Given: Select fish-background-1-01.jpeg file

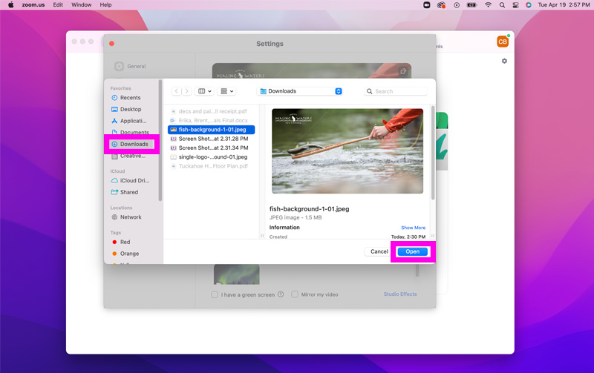Looking at the screenshot, I should pos(212,130).
